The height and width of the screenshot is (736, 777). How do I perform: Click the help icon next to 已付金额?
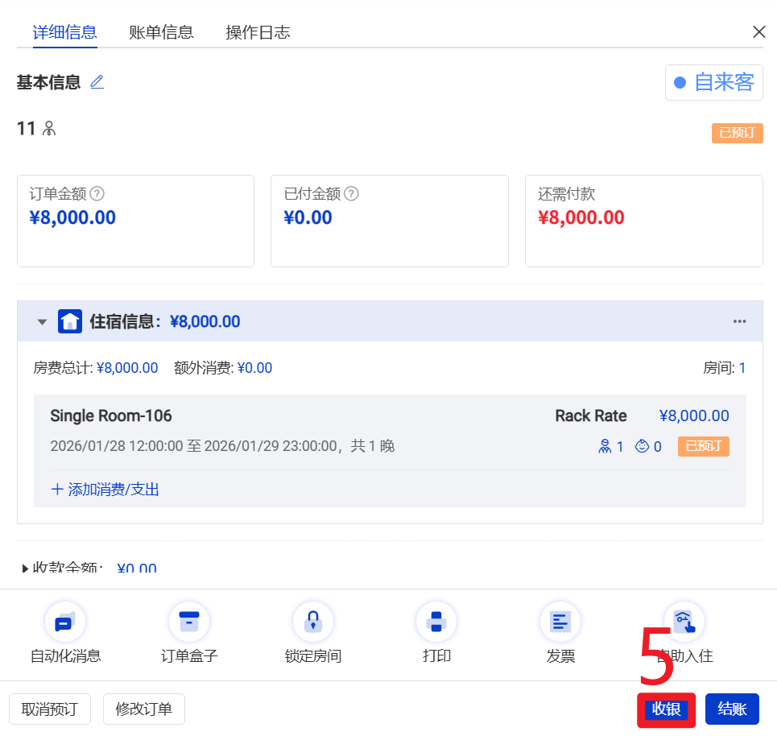pyautogui.click(x=351, y=194)
